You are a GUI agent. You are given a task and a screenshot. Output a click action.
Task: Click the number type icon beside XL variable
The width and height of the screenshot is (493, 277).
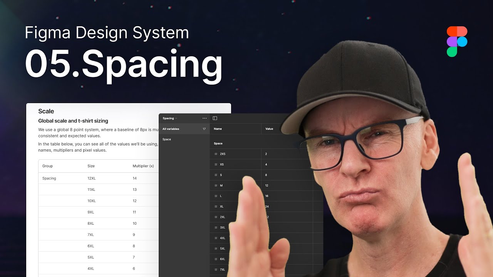216,207
